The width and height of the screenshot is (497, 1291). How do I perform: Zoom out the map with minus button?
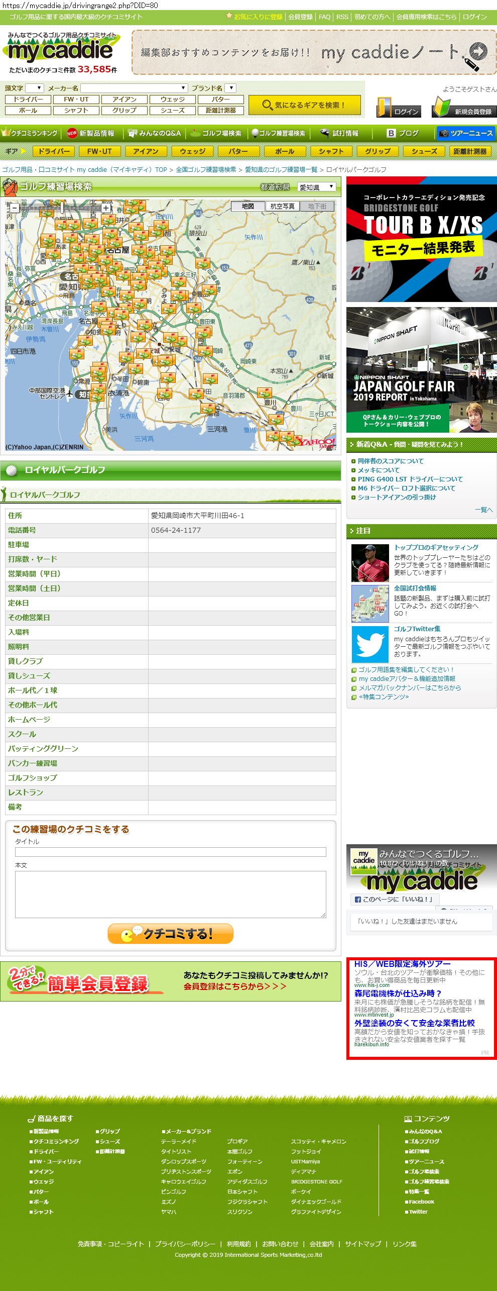pyautogui.click(x=15, y=208)
